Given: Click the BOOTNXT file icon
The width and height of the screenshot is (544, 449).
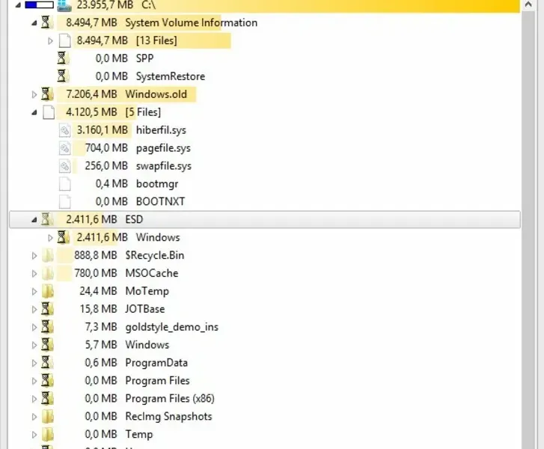Looking at the screenshot, I should (x=65, y=201).
